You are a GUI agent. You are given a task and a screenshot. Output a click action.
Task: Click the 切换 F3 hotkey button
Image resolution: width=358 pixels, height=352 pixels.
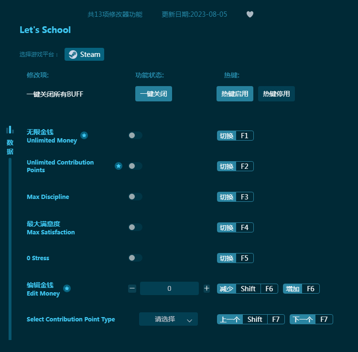click(235, 197)
